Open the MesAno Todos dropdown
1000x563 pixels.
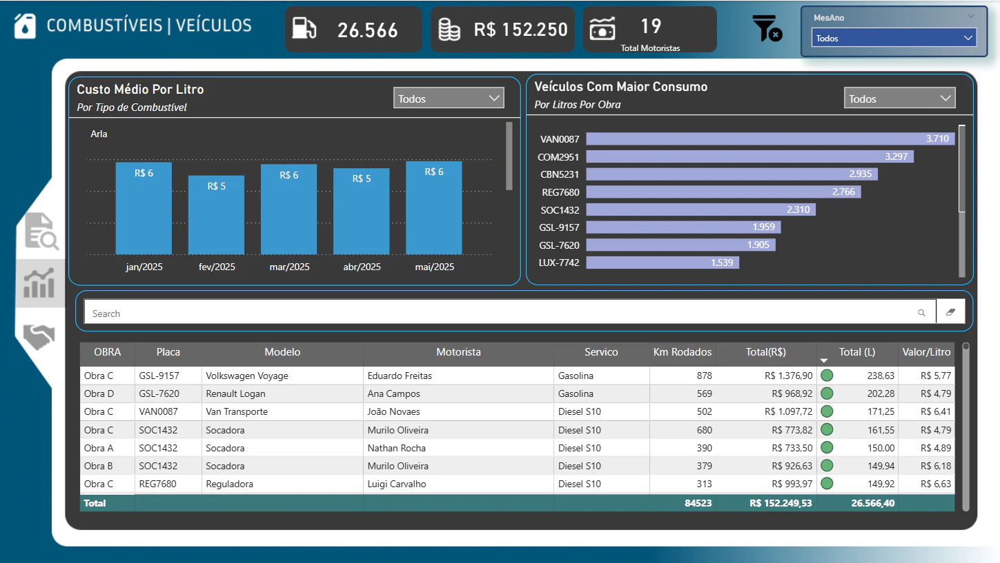pyautogui.click(x=894, y=38)
